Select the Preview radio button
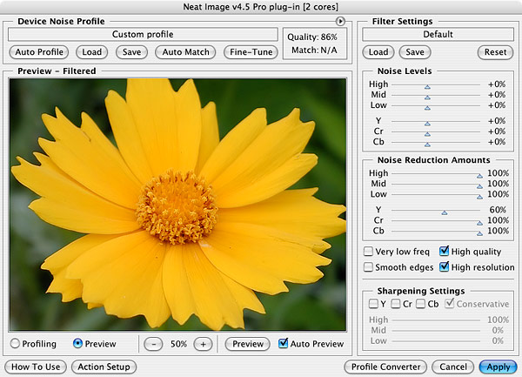This screenshot has height=377, width=522. click(x=78, y=344)
